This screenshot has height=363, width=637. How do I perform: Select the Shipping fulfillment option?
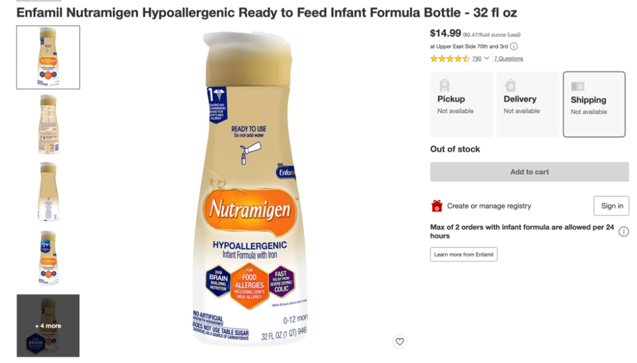[594, 104]
